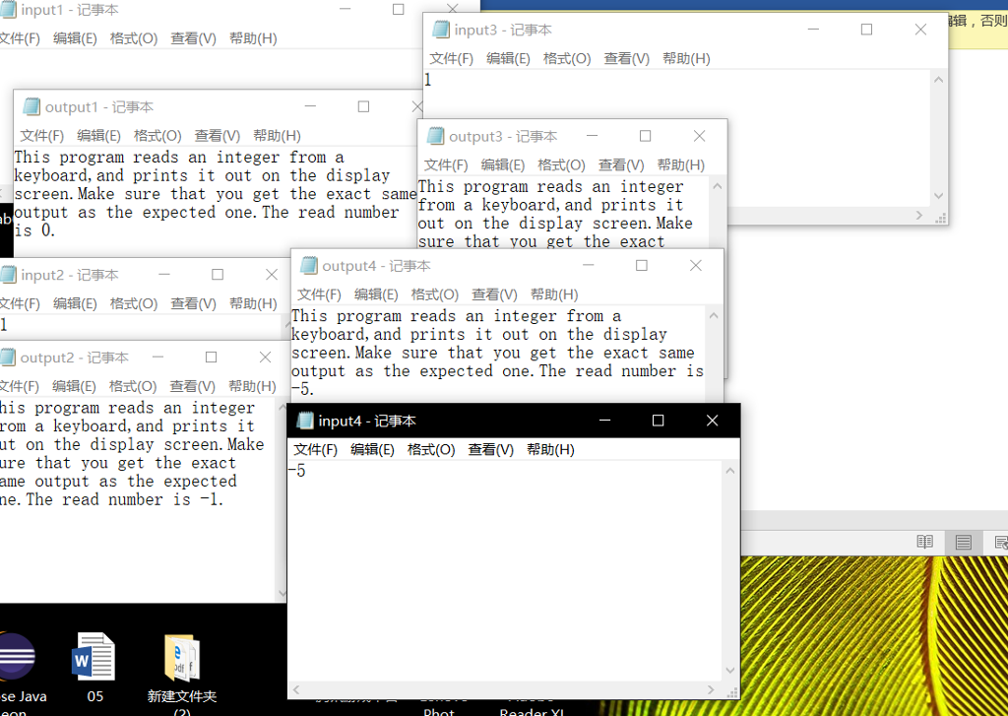This screenshot has height=716, width=1008.
Task: Click inside the input4 text area
Action: 502,561
